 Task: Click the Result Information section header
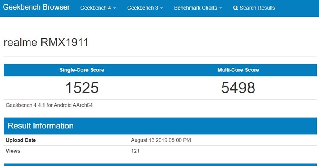tap(41, 126)
